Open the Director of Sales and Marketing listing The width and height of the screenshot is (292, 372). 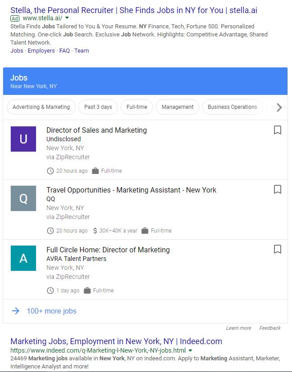(97, 130)
